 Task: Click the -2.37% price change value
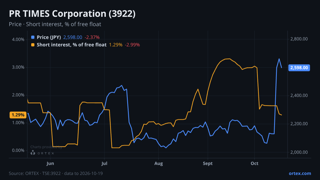pos(92,37)
